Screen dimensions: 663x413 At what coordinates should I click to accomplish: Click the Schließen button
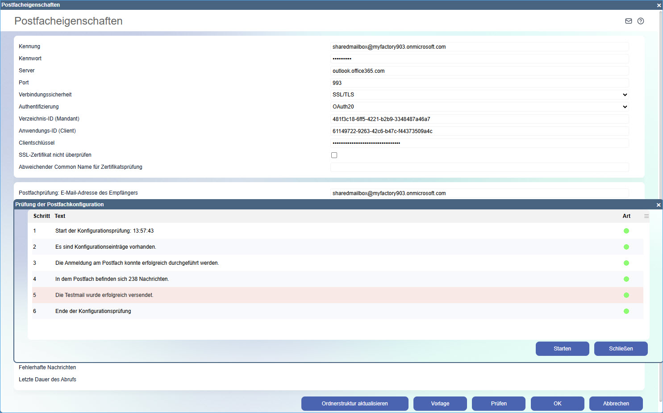click(x=621, y=349)
